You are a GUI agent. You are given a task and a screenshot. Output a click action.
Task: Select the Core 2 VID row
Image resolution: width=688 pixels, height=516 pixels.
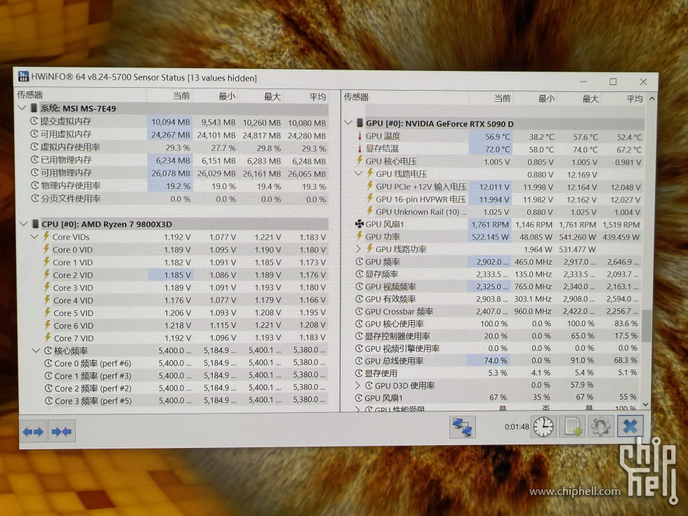(x=184, y=275)
